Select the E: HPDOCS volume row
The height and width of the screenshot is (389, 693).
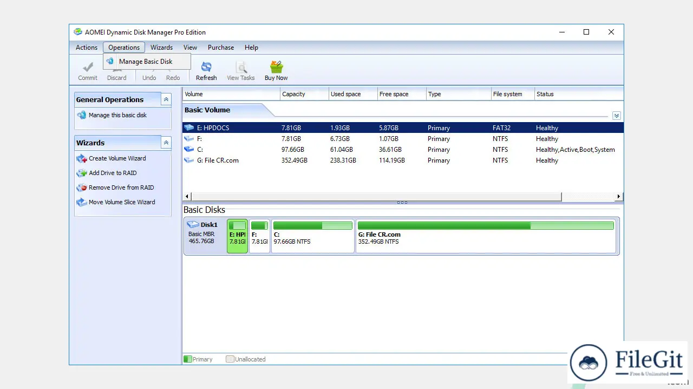click(403, 128)
